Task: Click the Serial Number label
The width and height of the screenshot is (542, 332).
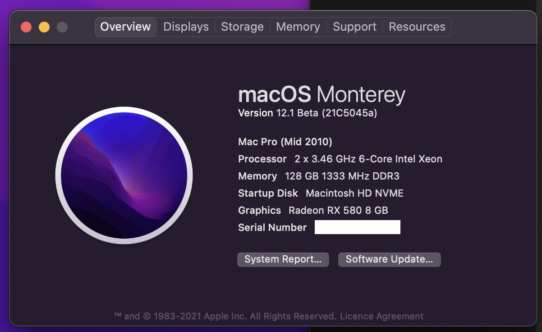Action: [272, 227]
